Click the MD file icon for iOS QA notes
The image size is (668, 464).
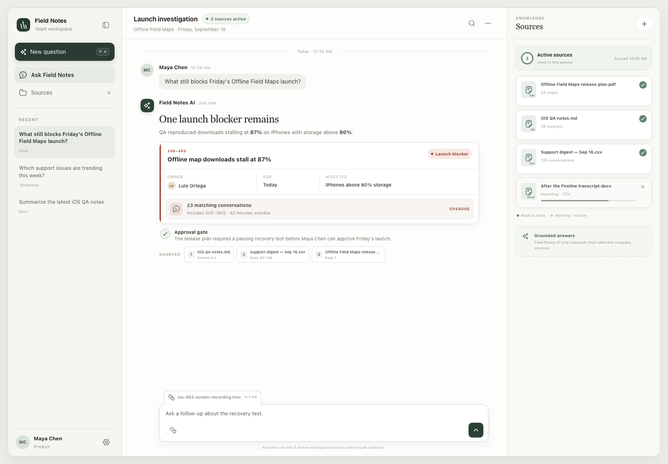tap(529, 124)
